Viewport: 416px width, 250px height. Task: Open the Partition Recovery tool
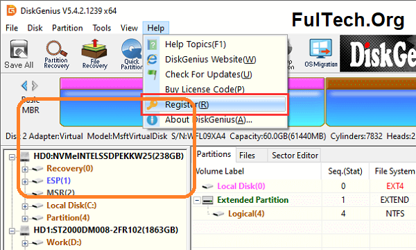57,55
